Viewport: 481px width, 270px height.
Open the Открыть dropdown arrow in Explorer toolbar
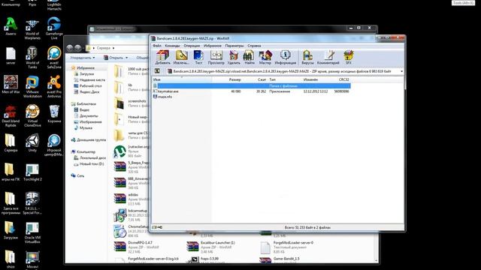pos(127,58)
